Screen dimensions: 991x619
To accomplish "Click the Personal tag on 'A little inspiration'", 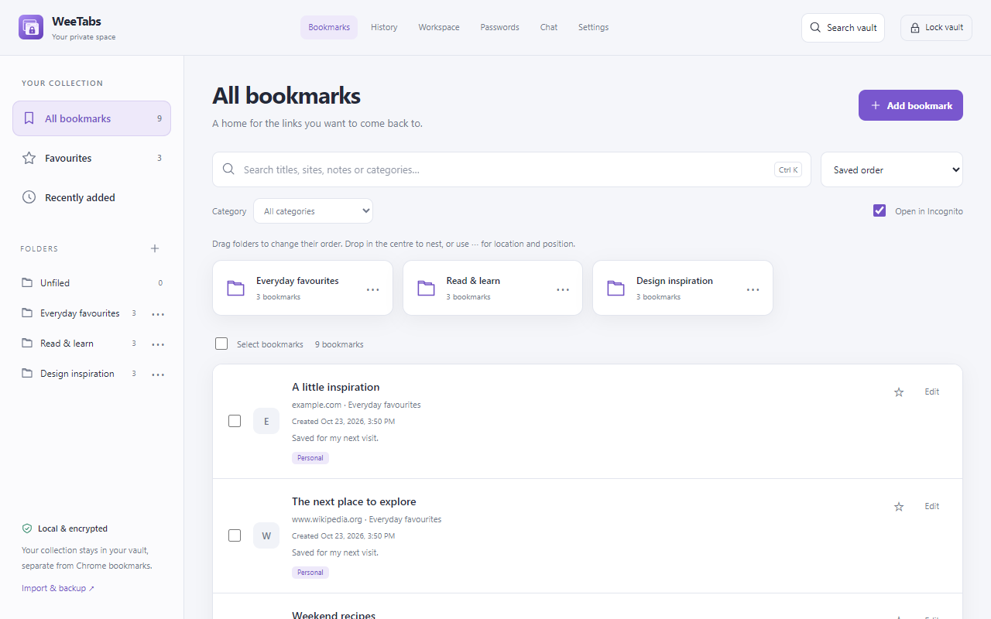I will 310,458.
